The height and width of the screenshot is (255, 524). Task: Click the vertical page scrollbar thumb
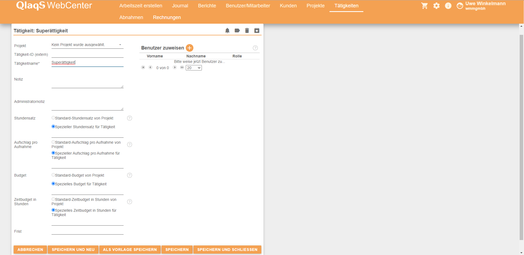pos(521,137)
